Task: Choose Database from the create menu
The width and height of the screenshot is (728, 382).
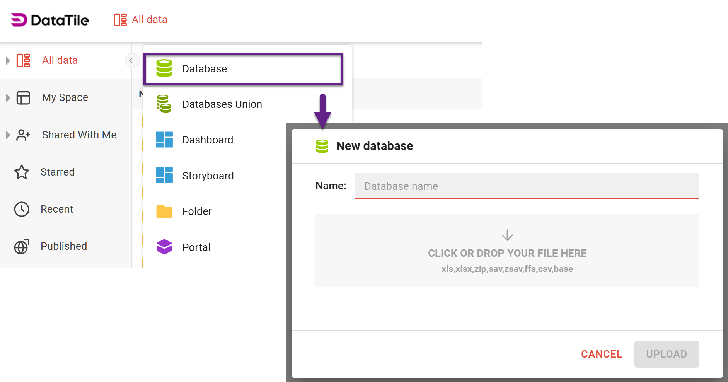Action: coord(244,69)
